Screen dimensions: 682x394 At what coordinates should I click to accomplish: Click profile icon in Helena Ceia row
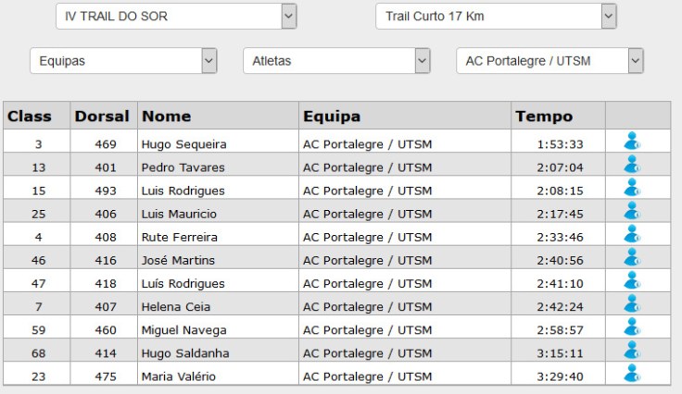click(x=632, y=303)
